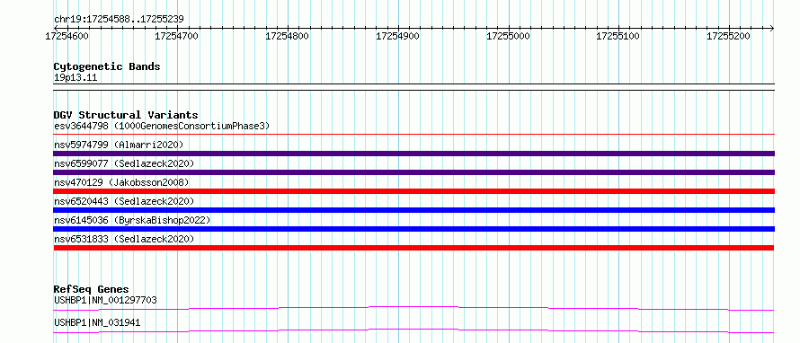Click the red nsv470129 variant bar

tap(413, 191)
